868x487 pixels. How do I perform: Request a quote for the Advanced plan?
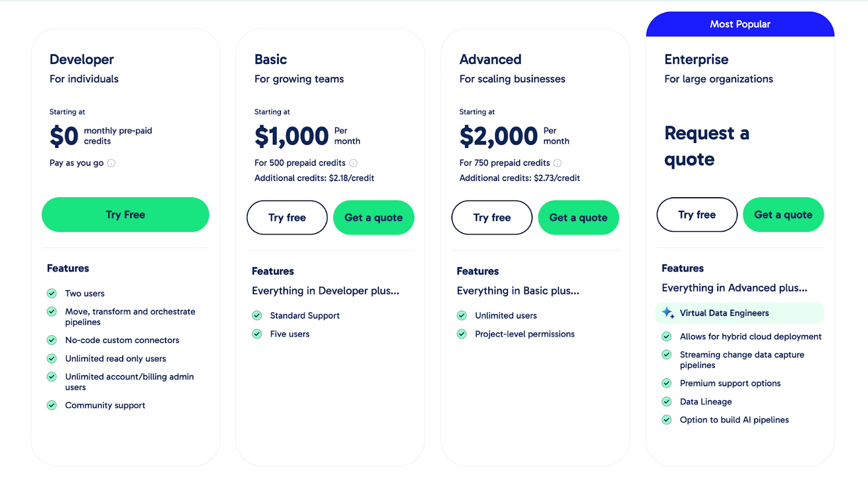click(x=578, y=218)
